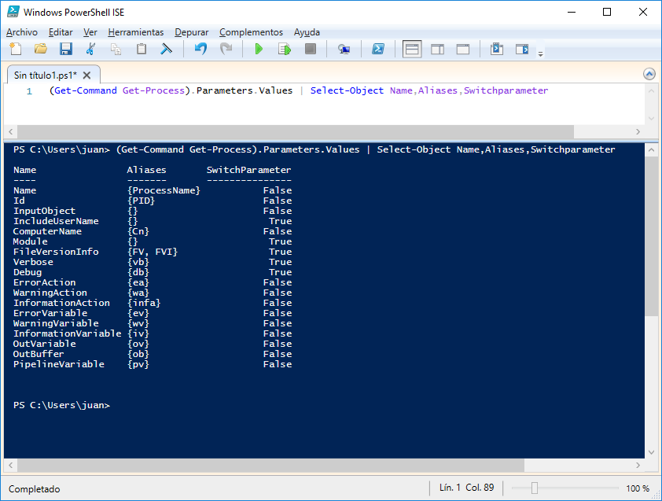Click the Cut scissors icon
Viewport: 662px width, 501px height.
[x=91, y=49]
